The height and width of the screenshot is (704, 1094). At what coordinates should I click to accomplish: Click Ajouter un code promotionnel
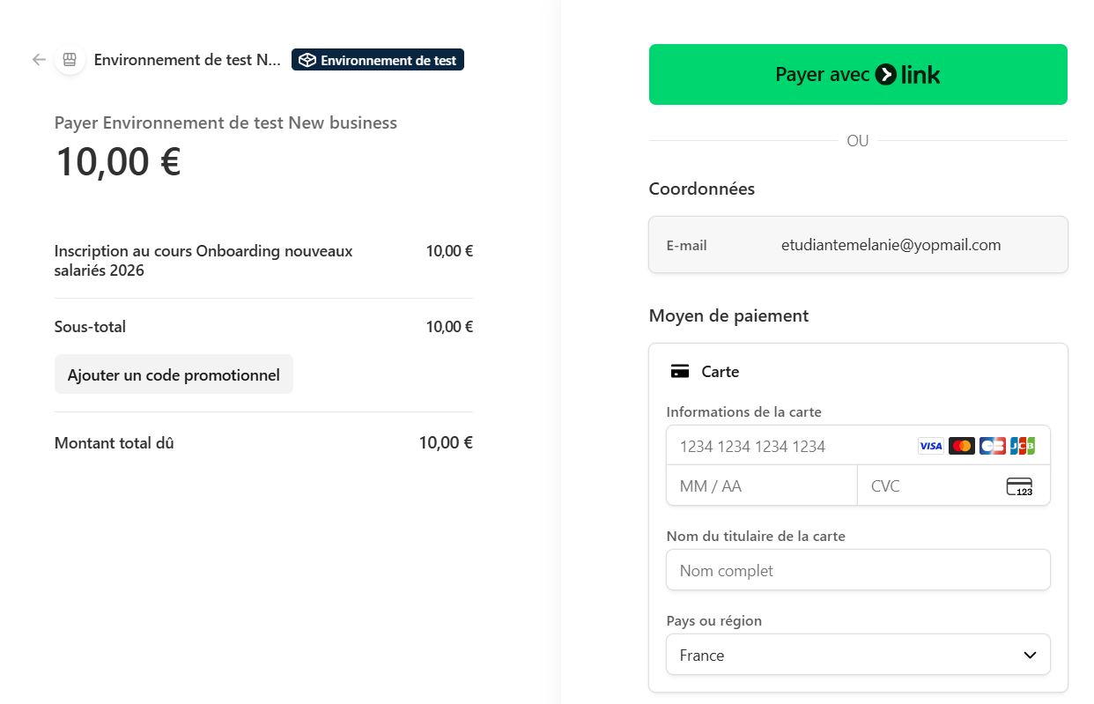(174, 374)
